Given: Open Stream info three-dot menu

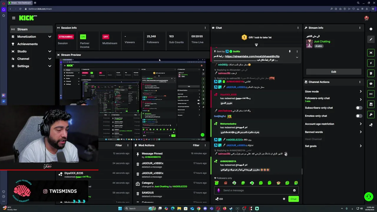Looking at the screenshot, I should 360,28.
